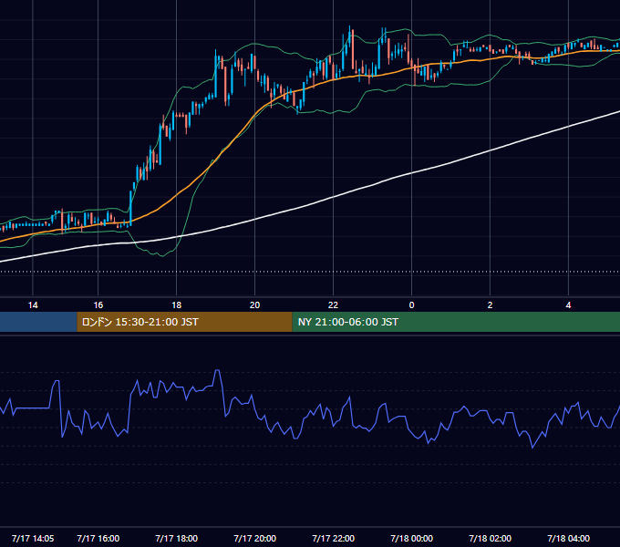The image size is (620, 547).
Task: Click the 18 hour label on time axis
Action: point(176,305)
